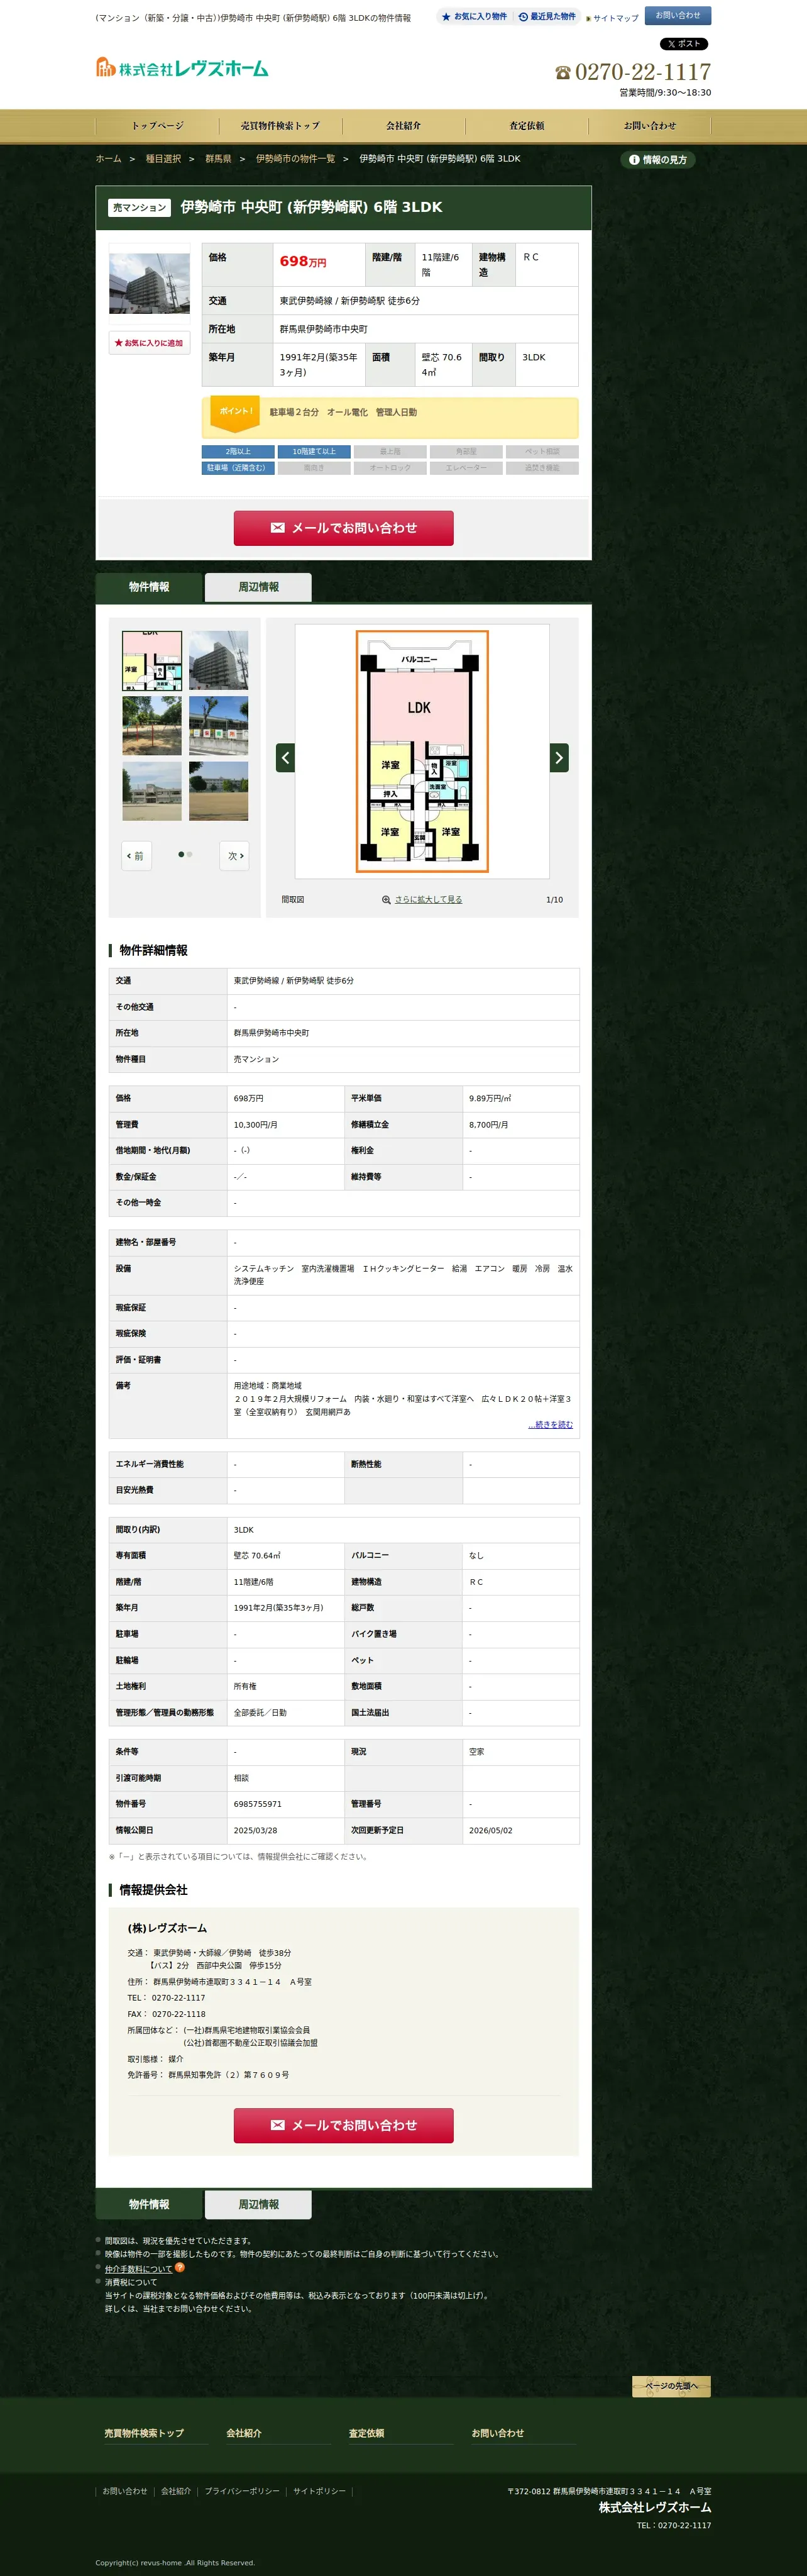Add property with ★お気に入りに追加
Viewport: 807px width, 2576px height.
point(149,343)
